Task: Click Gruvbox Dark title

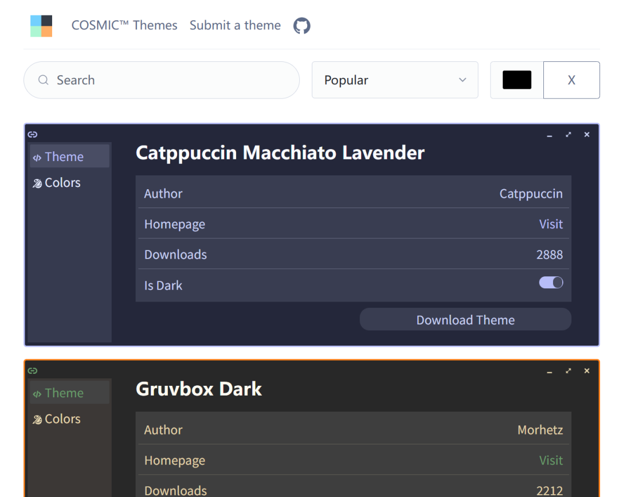Action: click(198, 389)
